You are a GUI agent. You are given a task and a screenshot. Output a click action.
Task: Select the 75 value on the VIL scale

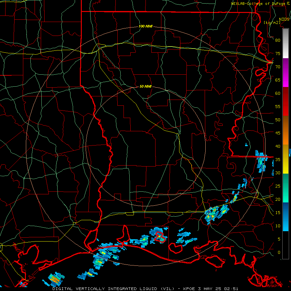tap(278, 53)
